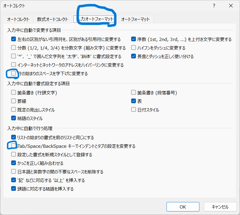
Task: Check 行の始まりのスペースを字下げに変更する
Action: click(x=14, y=73)
